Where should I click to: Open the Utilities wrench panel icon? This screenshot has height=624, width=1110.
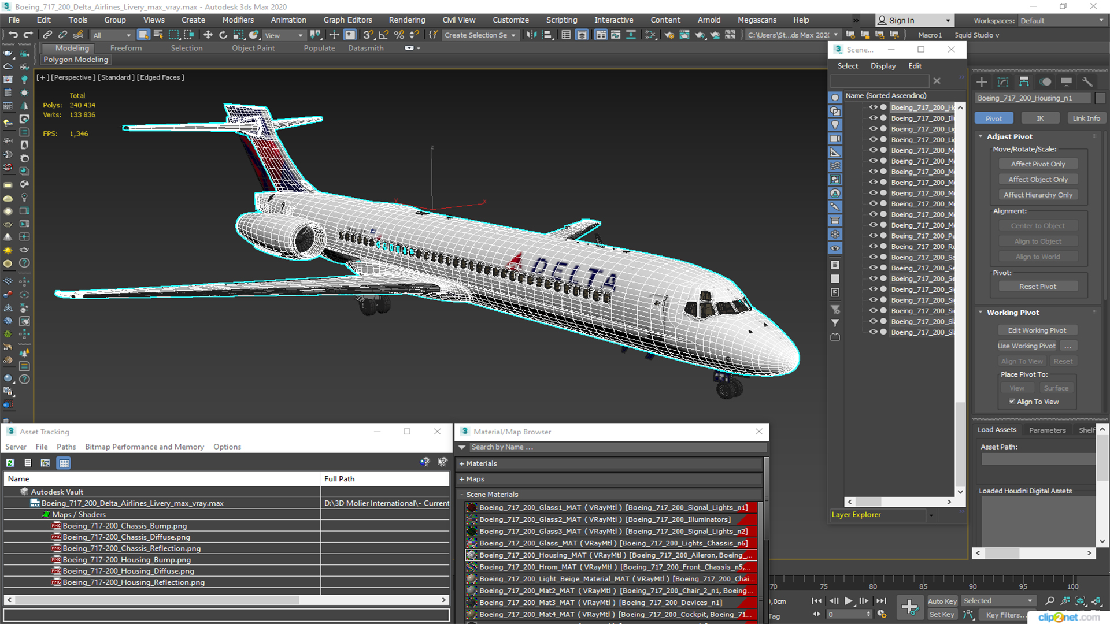point(1087,81)
